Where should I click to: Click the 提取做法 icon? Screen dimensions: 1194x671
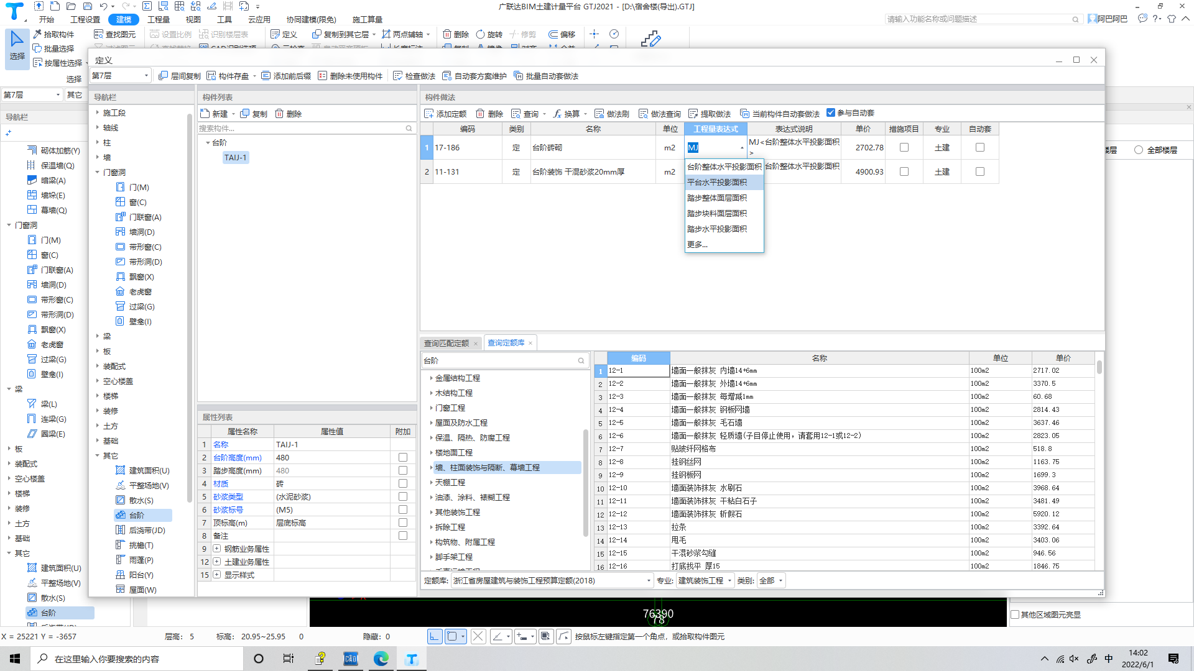pyautogui.click(x=693, y=114)
